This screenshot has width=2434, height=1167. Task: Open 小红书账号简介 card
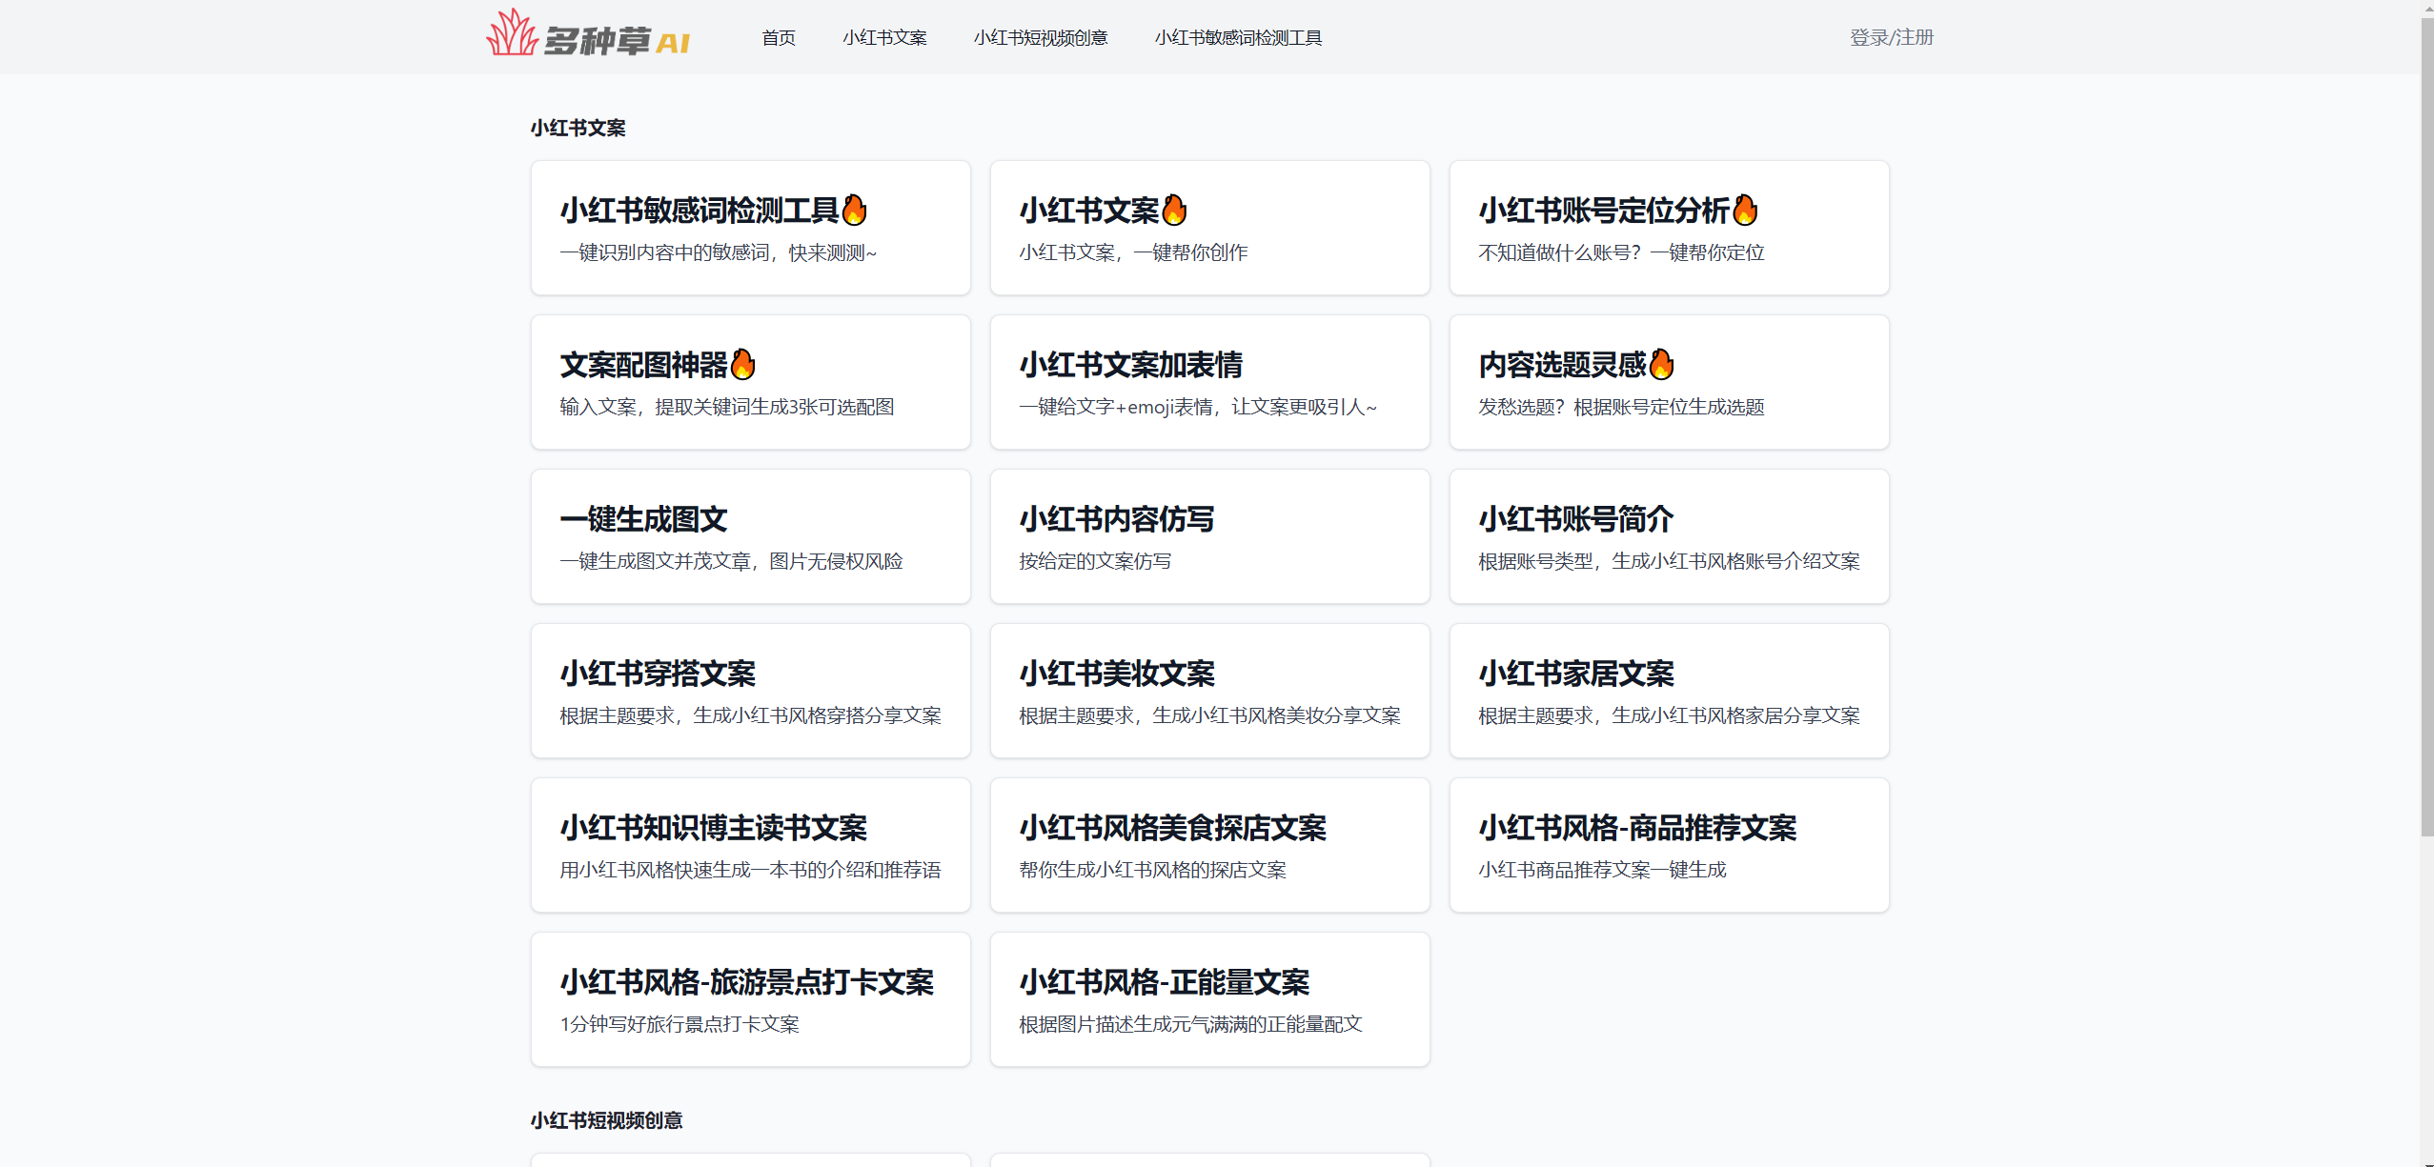click(1670, 536)
